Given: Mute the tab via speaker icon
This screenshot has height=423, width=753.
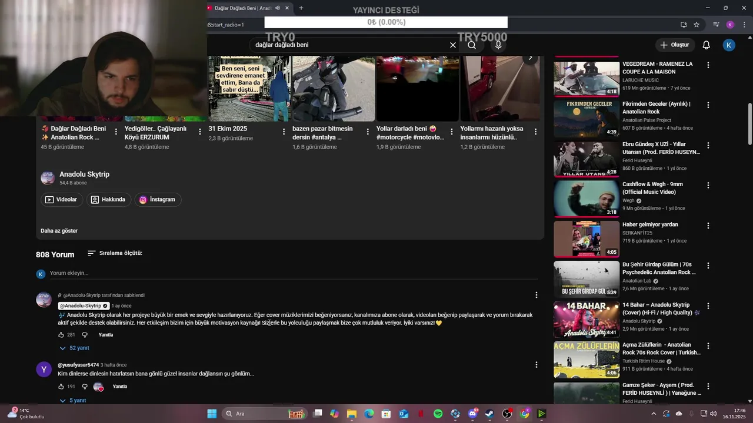Looking at the screenshot, I should [277, 8].
